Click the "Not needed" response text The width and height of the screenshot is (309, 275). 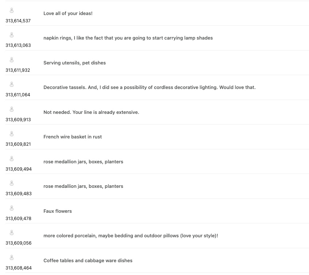91,112
